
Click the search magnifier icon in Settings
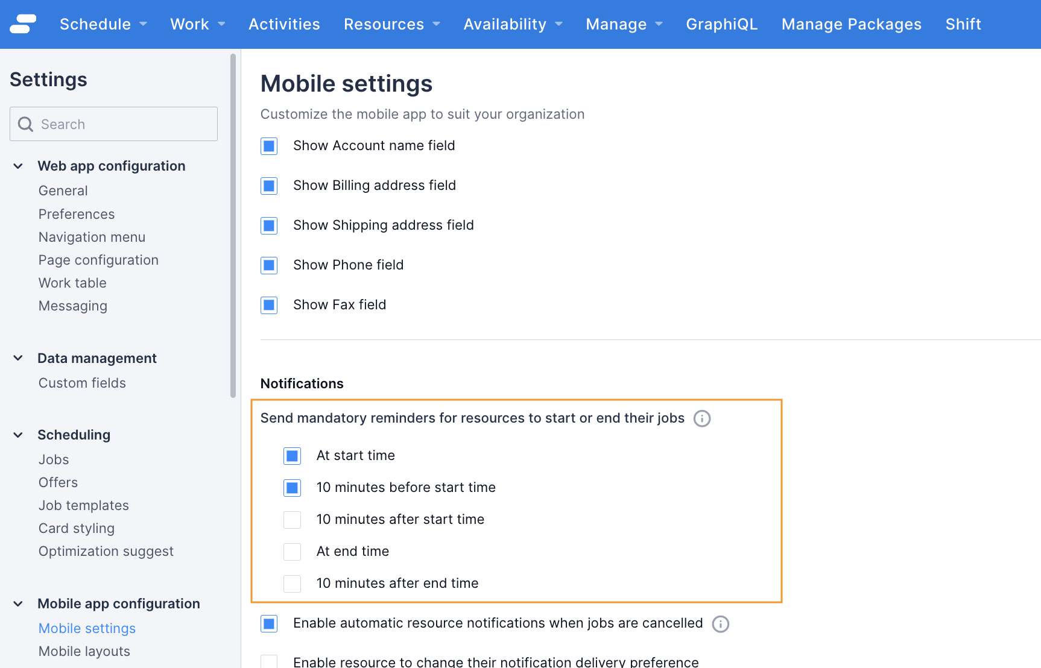tap(25, 124)
